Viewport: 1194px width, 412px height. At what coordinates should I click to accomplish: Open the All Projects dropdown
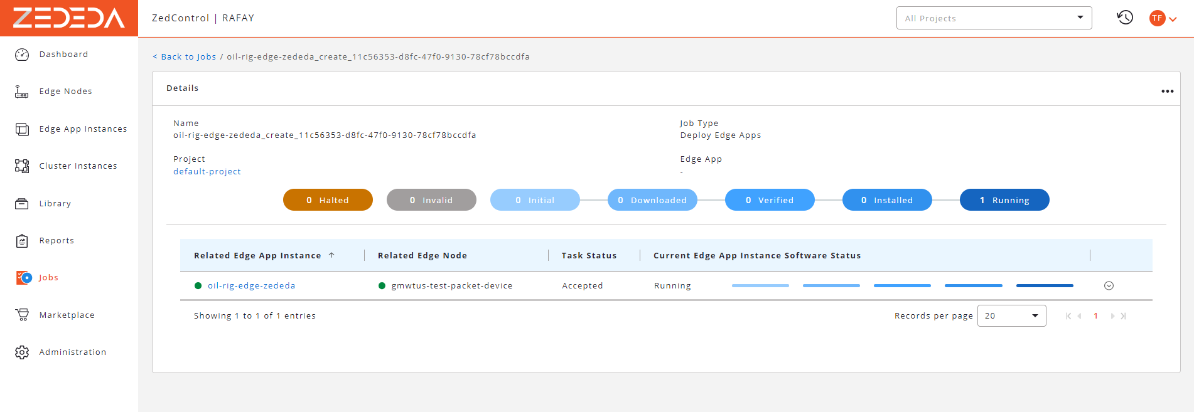coord(994,18)
